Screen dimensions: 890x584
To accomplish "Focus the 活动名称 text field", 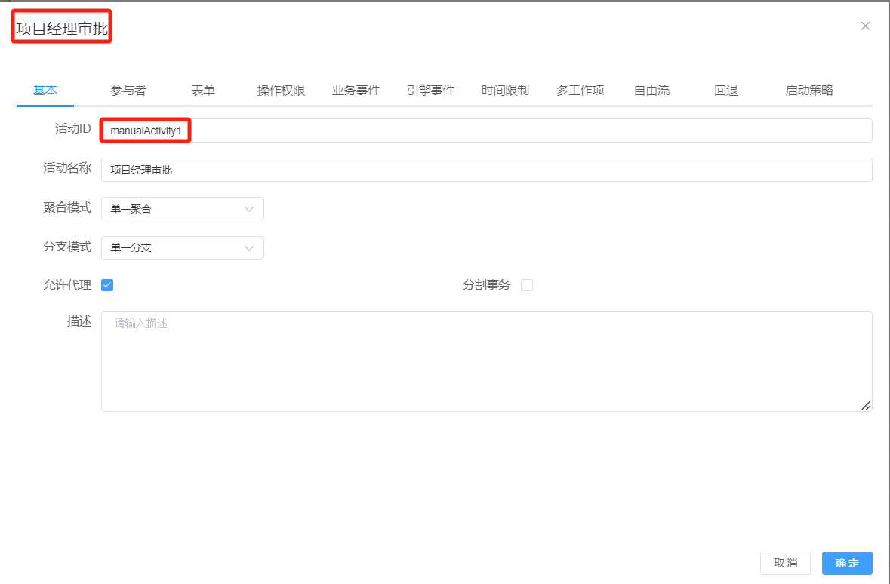I will pyautogui.click(x=486, y=170).
